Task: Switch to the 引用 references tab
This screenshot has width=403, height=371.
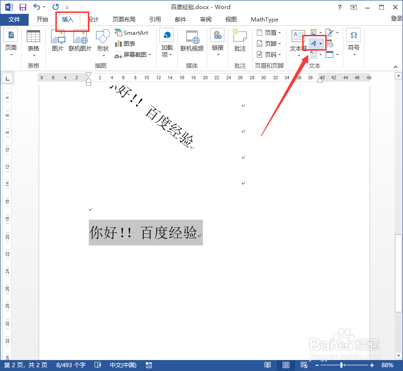Action: pos(155,20)
